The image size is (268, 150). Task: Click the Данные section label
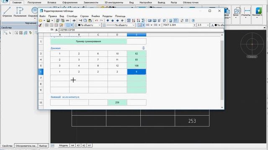click(56, 48)
